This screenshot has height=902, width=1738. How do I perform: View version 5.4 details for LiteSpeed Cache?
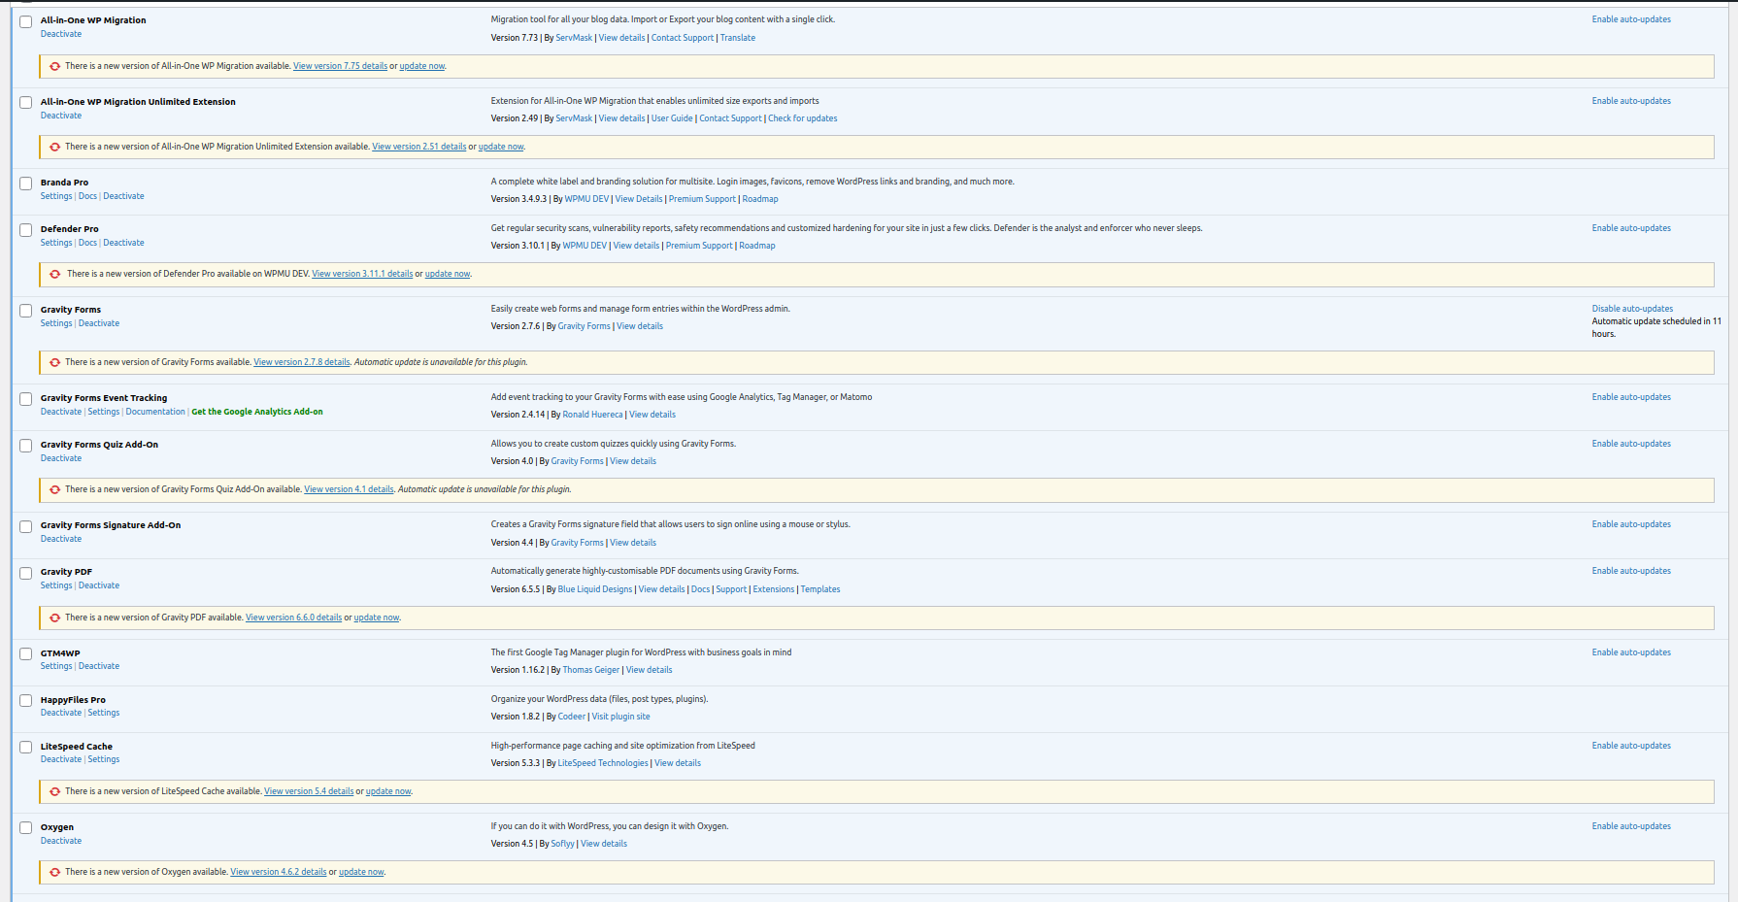[x=309, y=791]
